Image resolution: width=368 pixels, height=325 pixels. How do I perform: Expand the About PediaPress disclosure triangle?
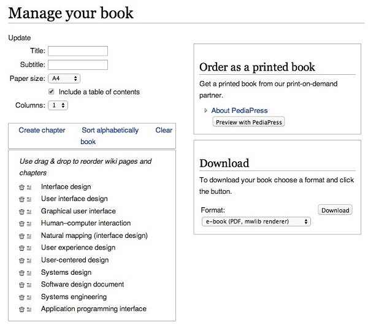205,110
